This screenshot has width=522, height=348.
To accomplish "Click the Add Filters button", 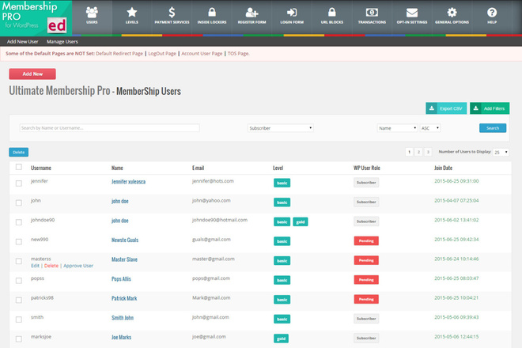I will [x=490, y=108].
